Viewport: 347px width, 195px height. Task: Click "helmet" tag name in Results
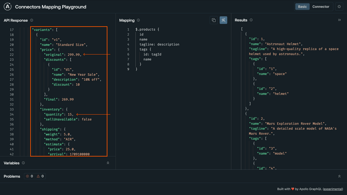point(281,94)
